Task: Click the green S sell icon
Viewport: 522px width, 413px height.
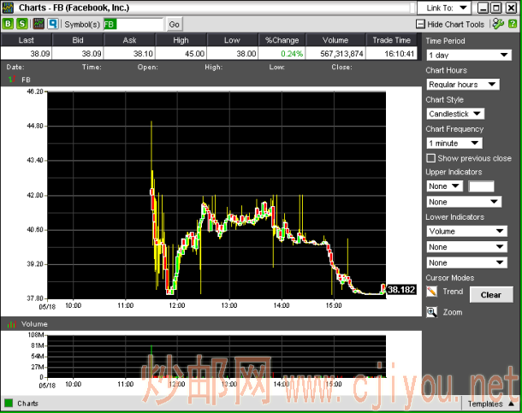Action: coord(22,24)
